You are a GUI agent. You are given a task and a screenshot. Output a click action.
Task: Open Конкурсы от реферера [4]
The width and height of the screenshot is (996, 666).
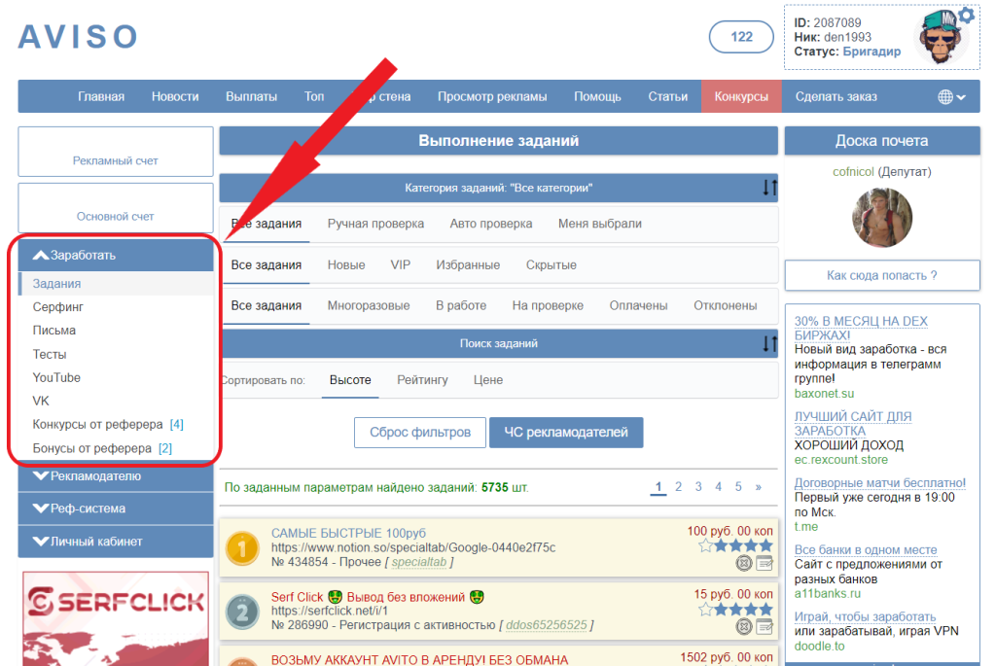pos(108,424)
